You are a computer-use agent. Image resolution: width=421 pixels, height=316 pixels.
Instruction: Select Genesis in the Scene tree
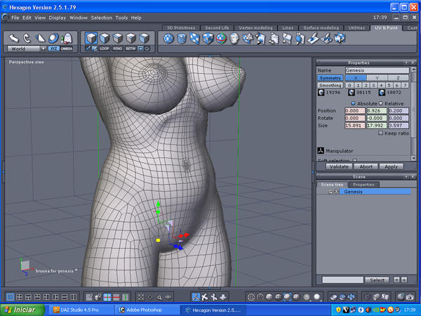coord(353,191)
